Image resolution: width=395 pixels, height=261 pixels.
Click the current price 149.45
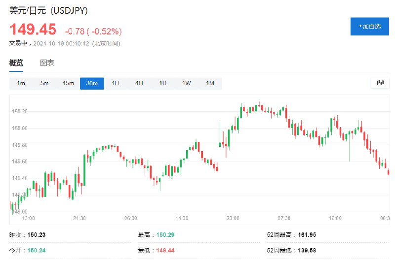(33, 30)
